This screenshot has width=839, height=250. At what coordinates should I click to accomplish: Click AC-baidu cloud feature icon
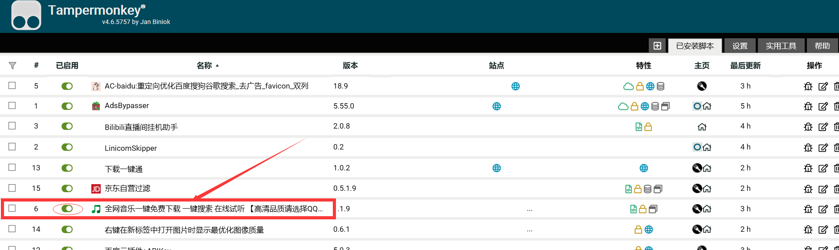click(628, 86)
